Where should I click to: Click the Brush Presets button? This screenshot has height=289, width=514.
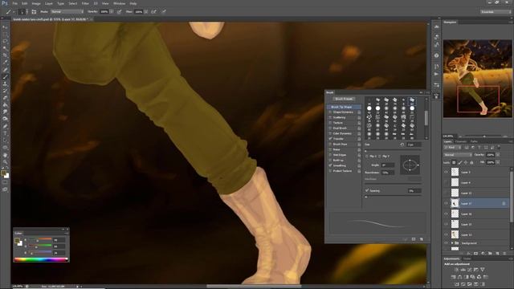pyautogui.click(x=344, y=99)
